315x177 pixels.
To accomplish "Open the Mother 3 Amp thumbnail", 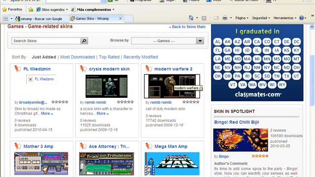I will click(41, 163).
